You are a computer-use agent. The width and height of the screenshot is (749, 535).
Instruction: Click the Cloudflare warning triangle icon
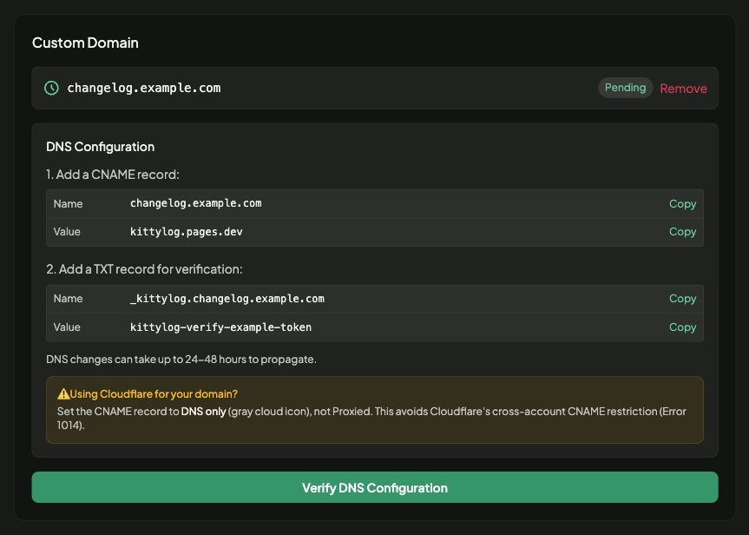tap(63, 394)
